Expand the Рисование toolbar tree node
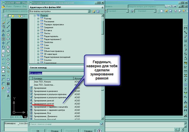 (x=38, y=21)
